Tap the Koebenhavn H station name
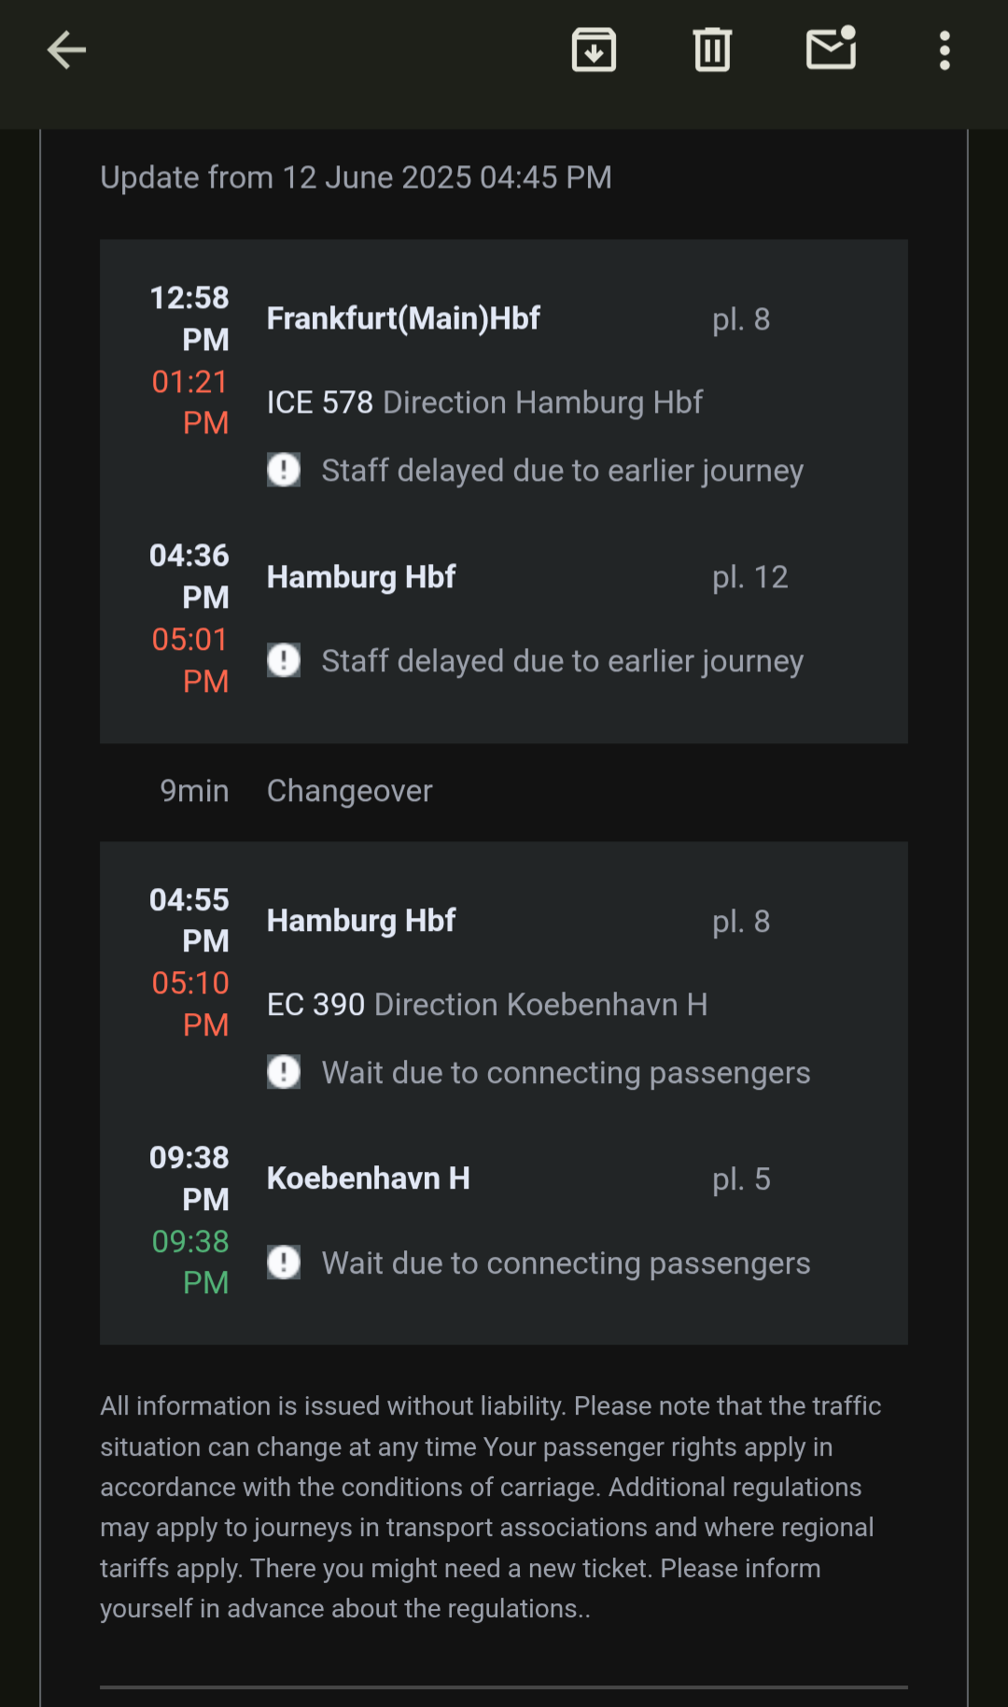The width and height of the screenshot is (1008, 1707). pos(369,1178)
